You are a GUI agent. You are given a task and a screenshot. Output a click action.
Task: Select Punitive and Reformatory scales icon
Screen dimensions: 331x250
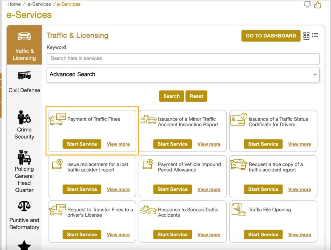point(24,206)
